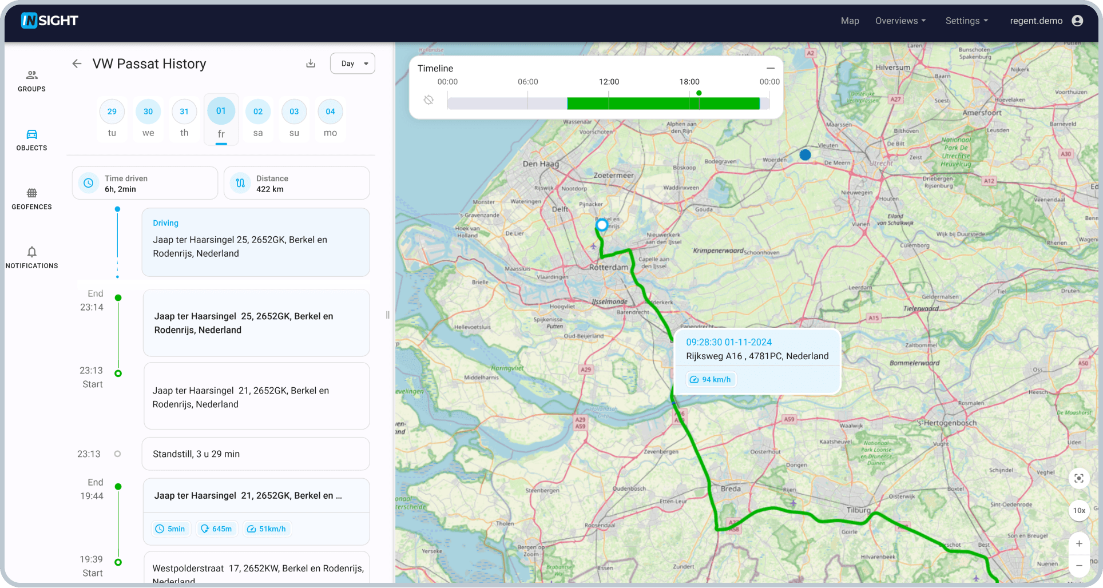1103x588 pixels.
Task: Click the 5min duration chip
Action: [x=170, y=529]
